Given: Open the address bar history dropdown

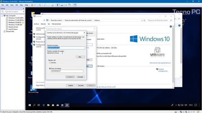Looking at the screenshot, I should tap(142, 20).
